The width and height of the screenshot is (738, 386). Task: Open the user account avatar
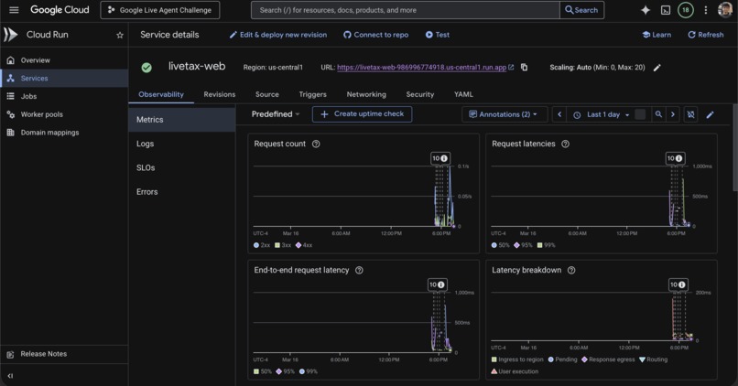(x=725, y=10)
